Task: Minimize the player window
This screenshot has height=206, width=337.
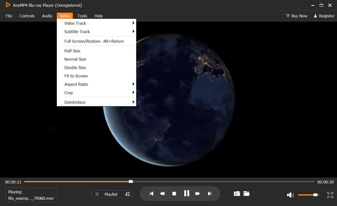Action: (313, 5)
